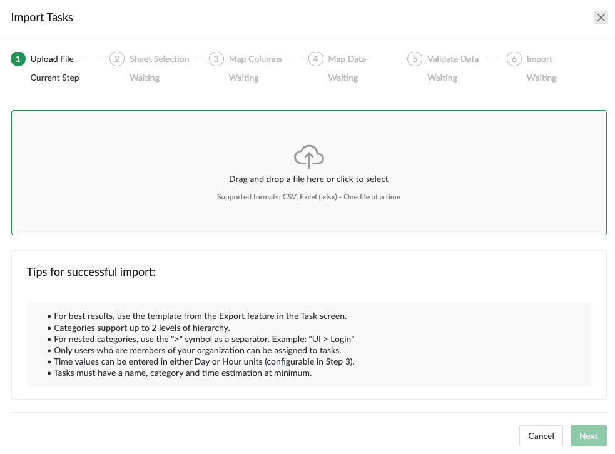
Task: Click the Supported formats hint text
Action: (x=308, y=197)
